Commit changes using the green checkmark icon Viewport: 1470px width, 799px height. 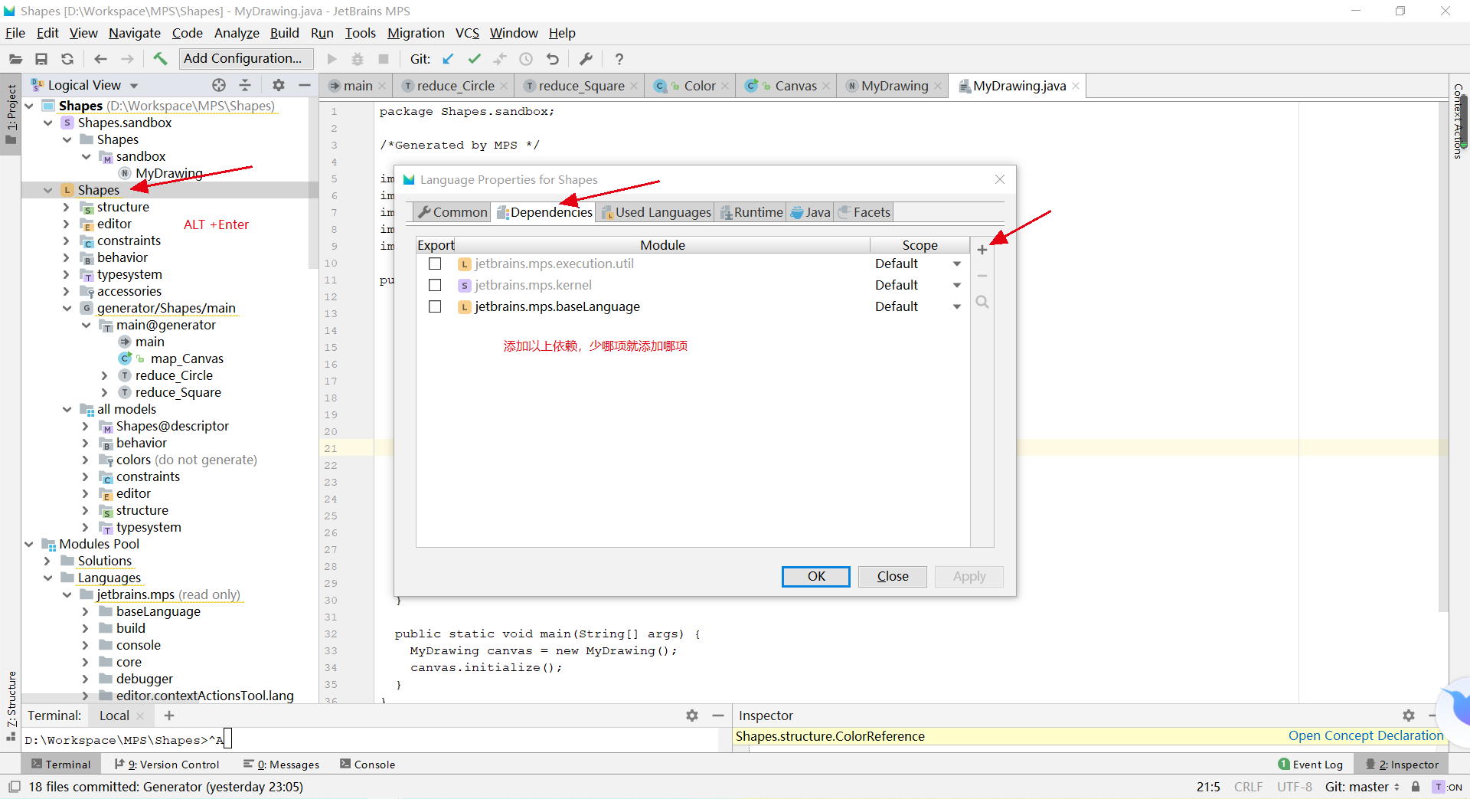(475, 59)
